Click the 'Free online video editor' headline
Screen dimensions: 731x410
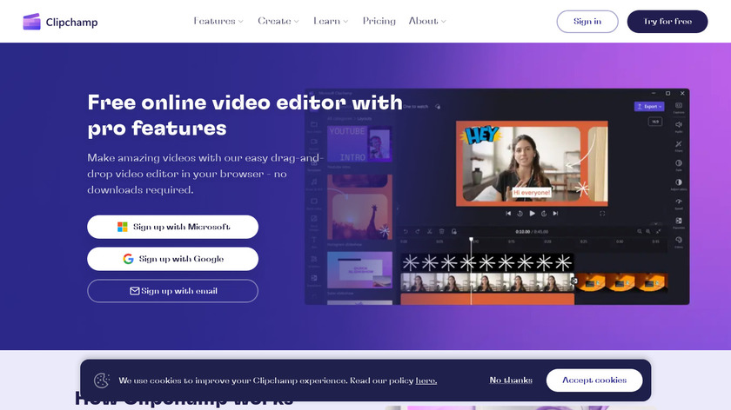tap(245, 115)
